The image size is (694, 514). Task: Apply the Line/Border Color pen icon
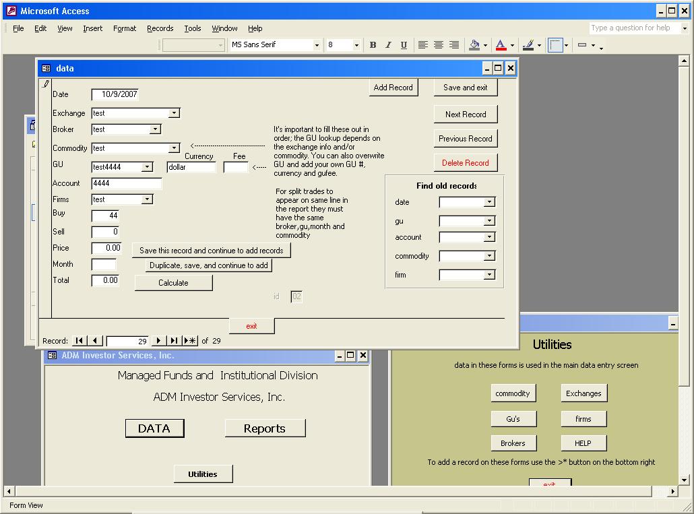[x=528, y=44]
